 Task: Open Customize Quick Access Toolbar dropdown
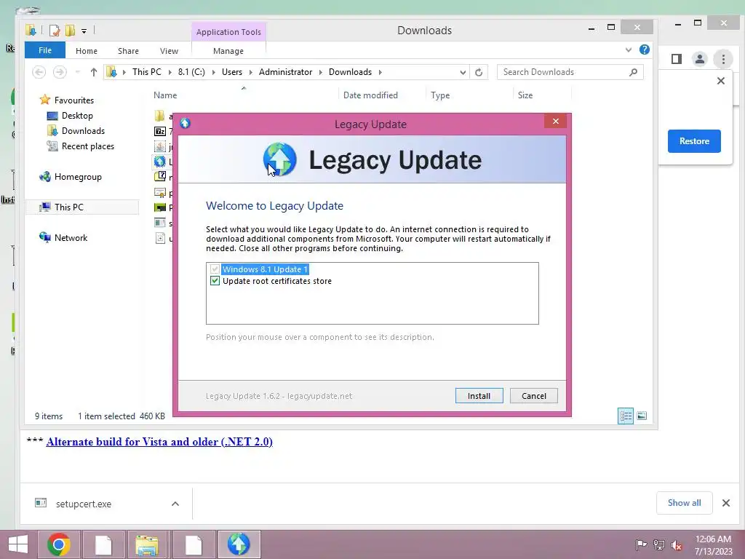tap(84, 31)
